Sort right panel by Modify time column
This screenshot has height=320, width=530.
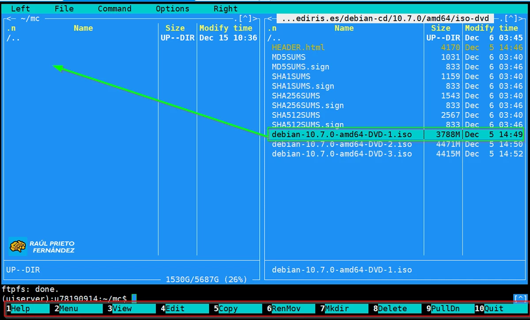coord(493,28)
